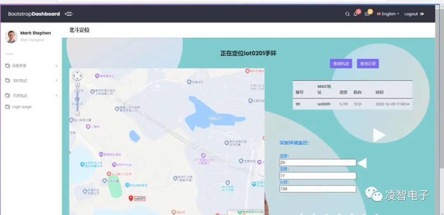444x215 pixels.
Task: Toggle the sidebar collapse menu icon
Action: (x=69, y=14)
